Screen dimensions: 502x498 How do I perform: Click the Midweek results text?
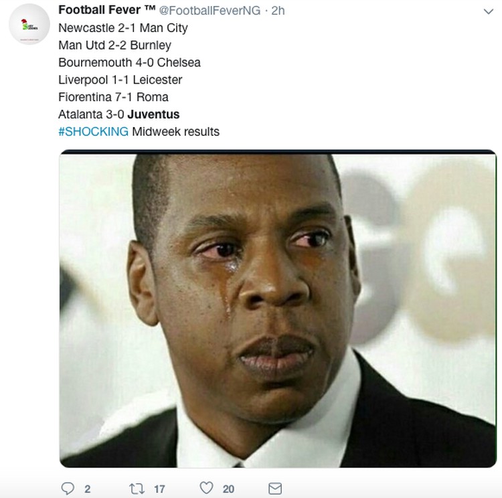(x=176, y=132)
